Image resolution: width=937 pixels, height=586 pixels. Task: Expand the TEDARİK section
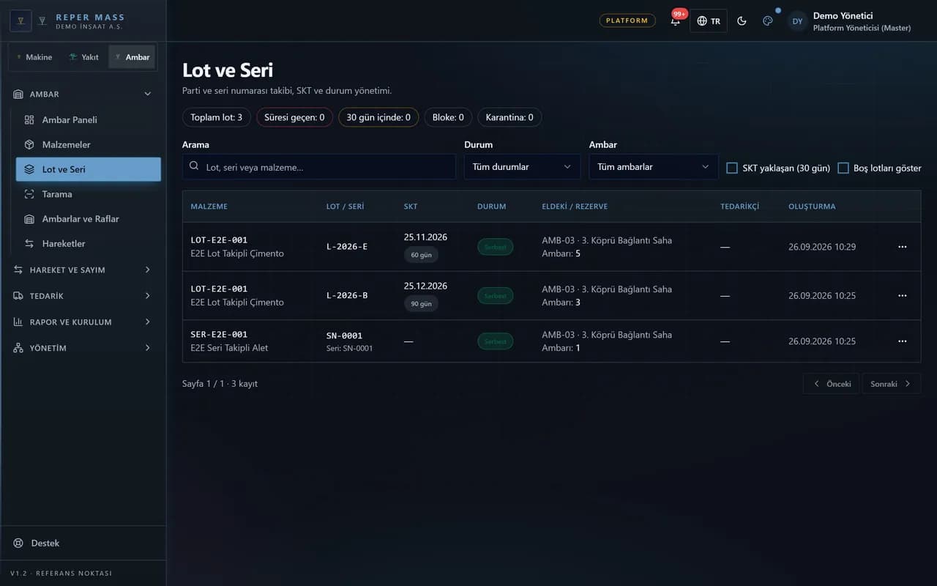click(x=83, y=296)
